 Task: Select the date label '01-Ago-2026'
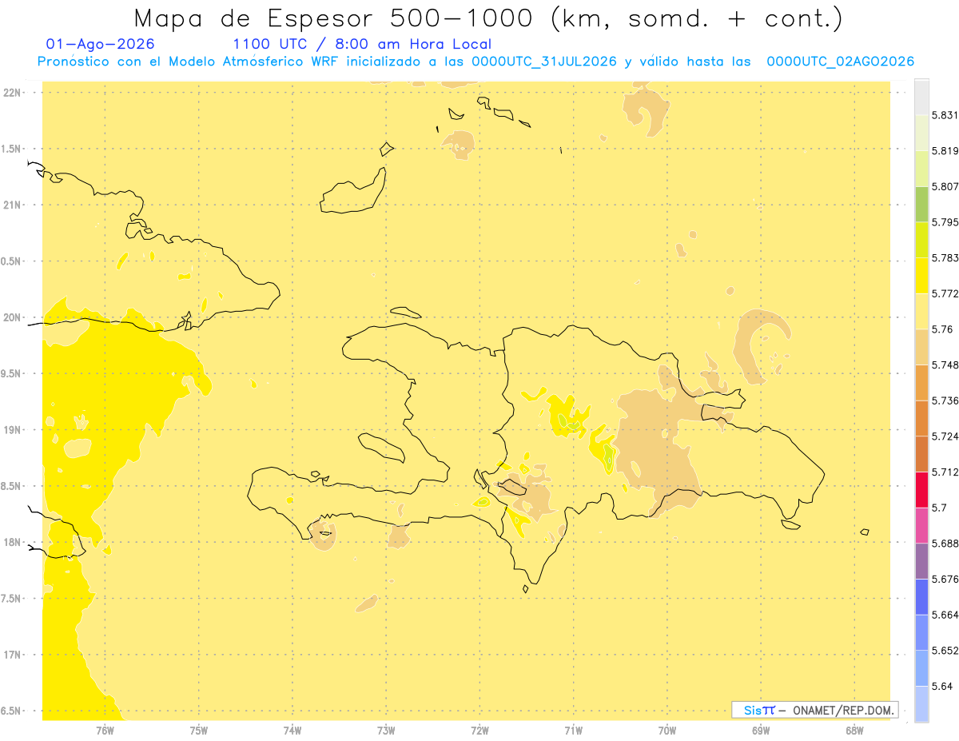pos(101,44)
